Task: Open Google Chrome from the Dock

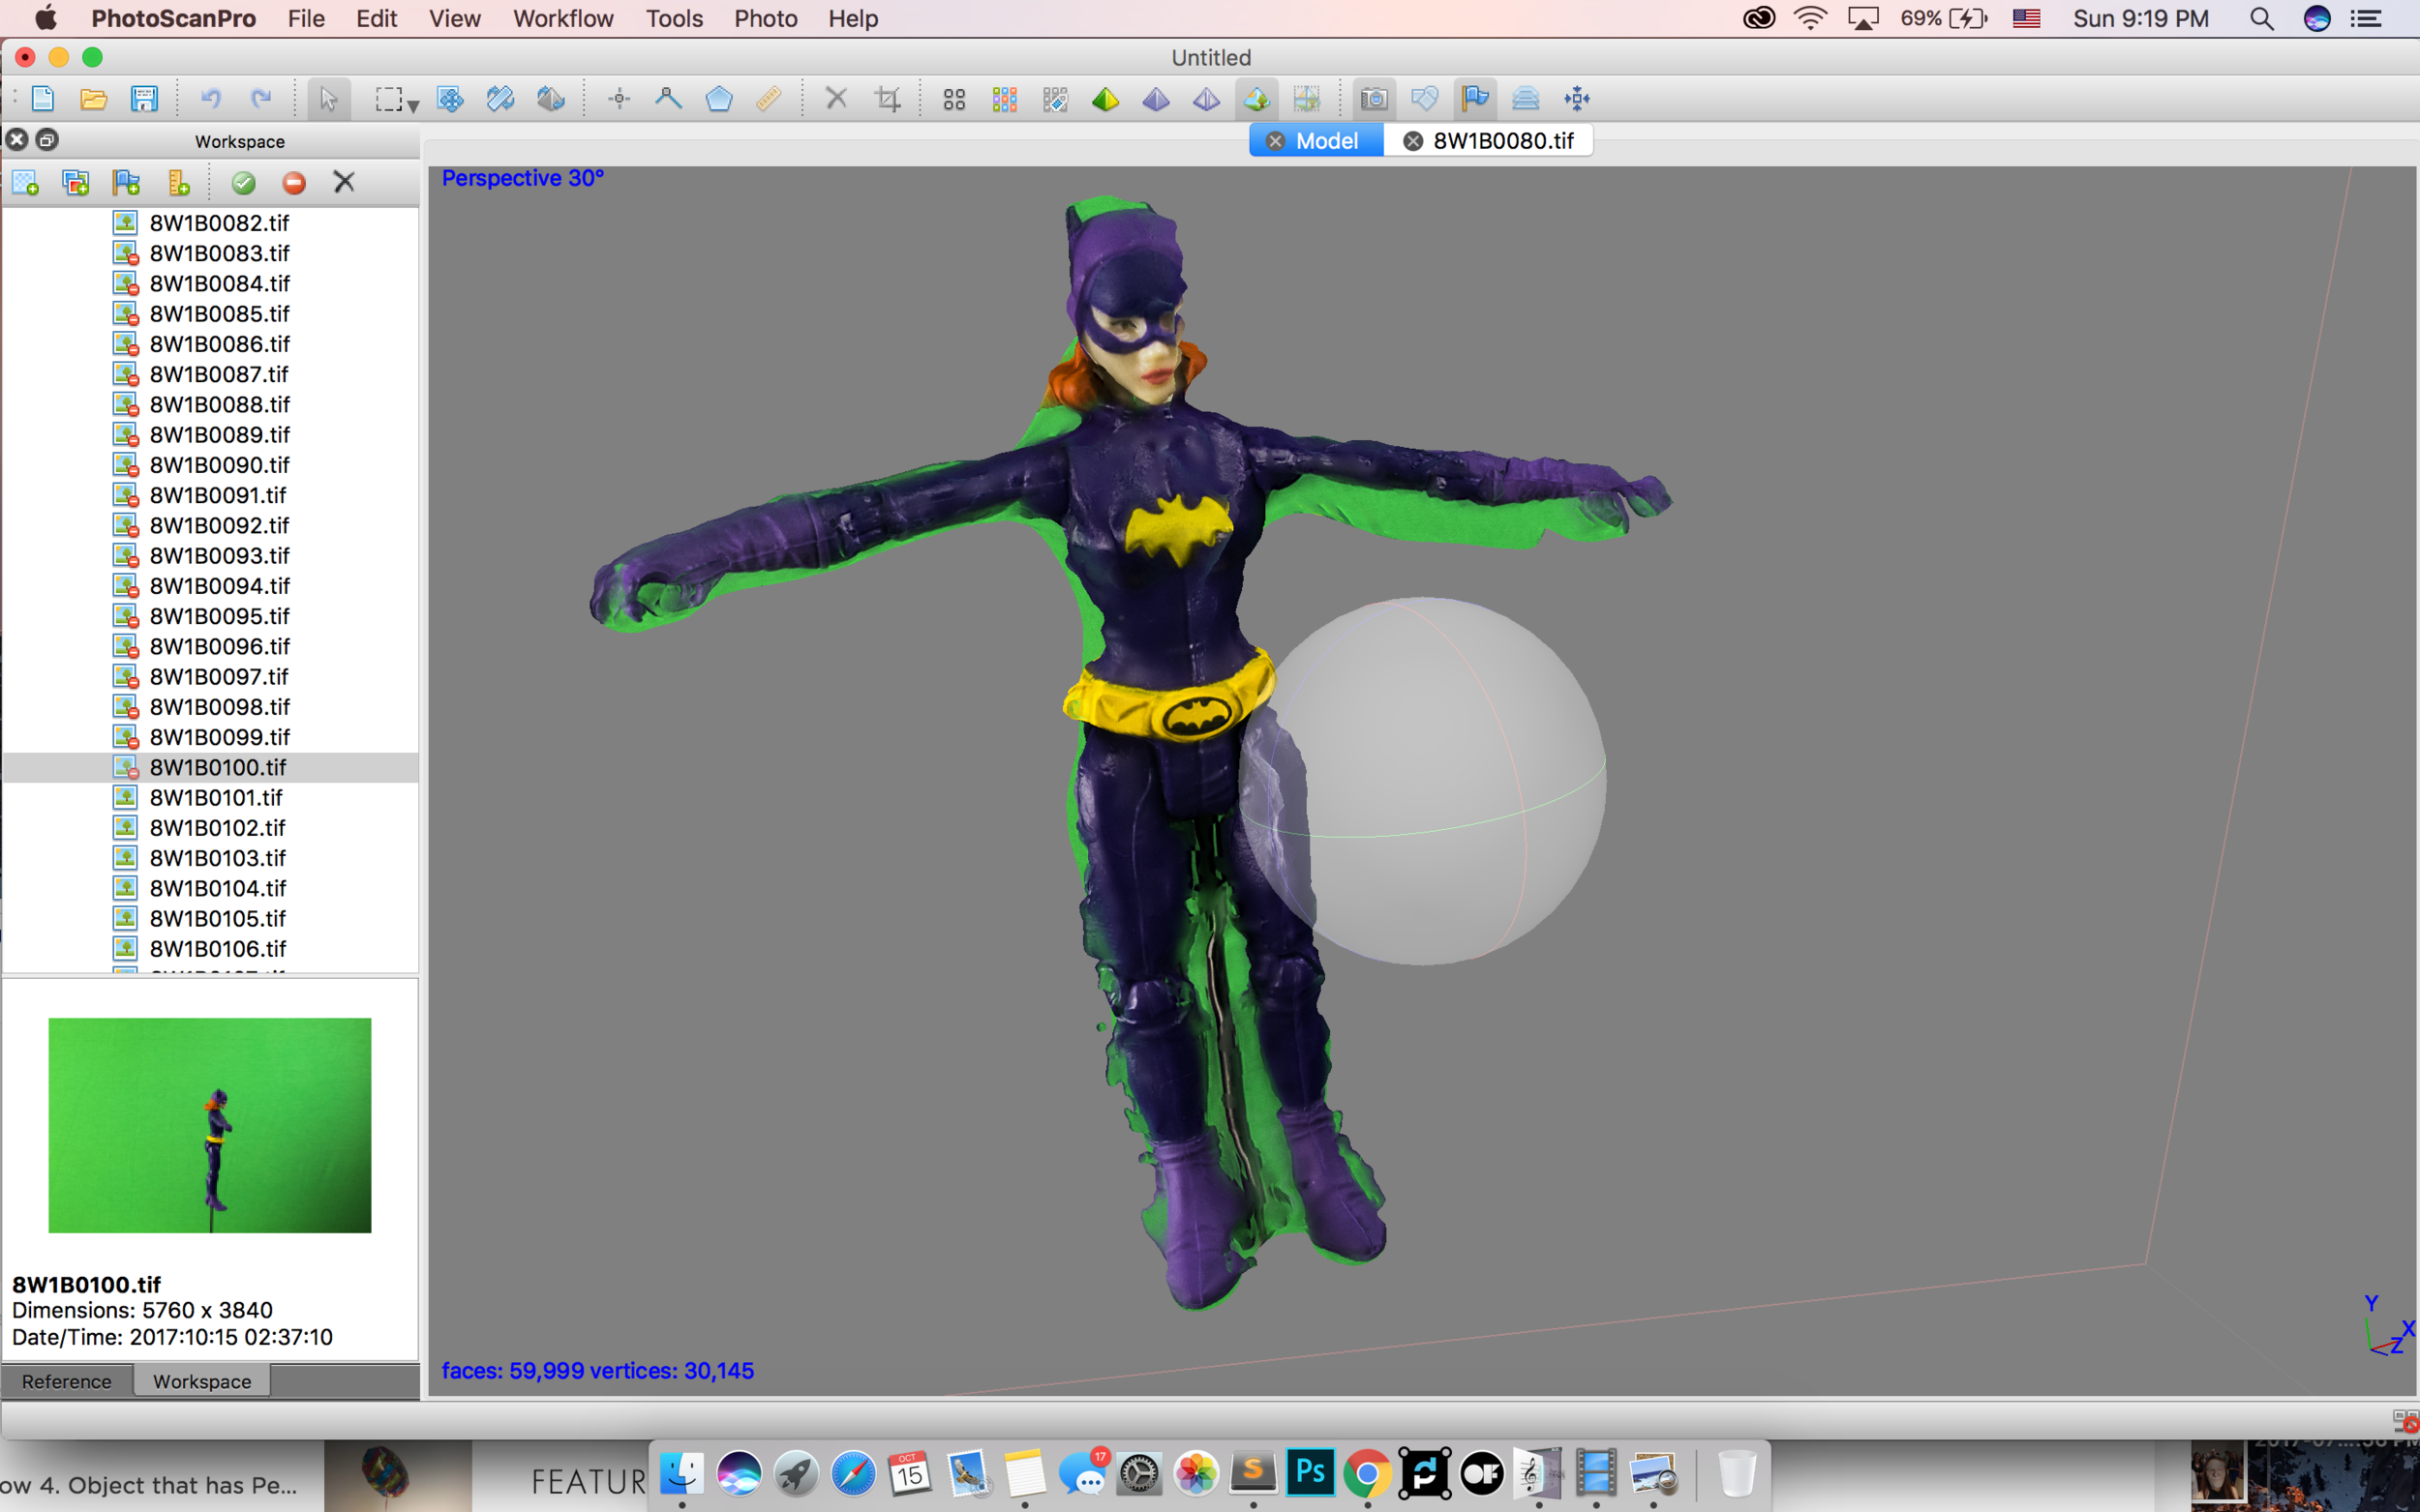Action: click(x=1367, y=1473)
